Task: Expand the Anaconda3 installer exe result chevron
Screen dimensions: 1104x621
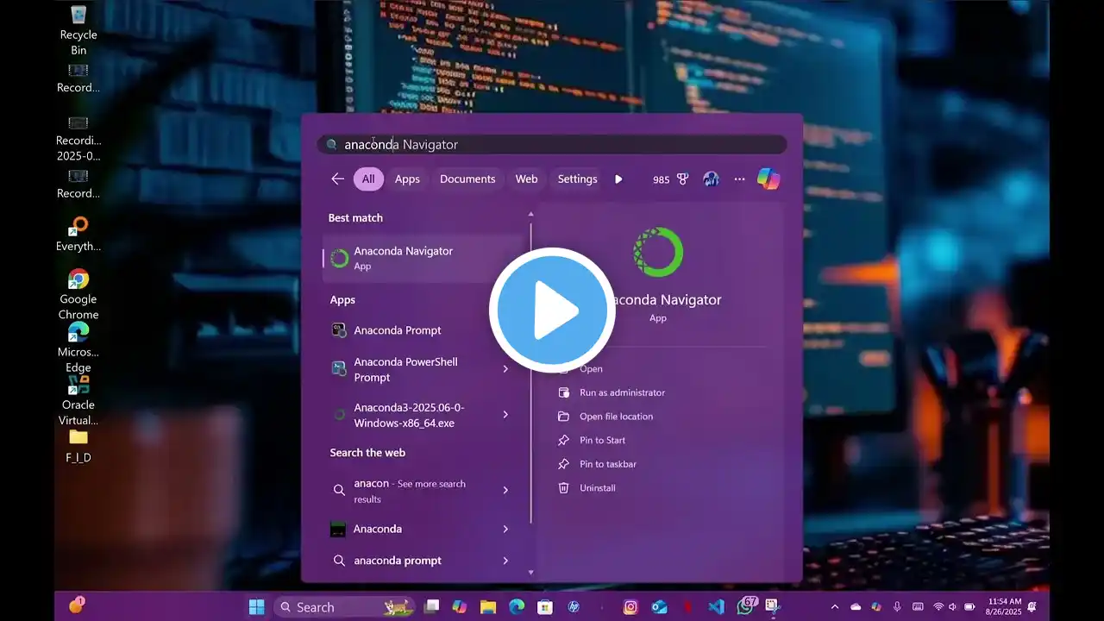Action: pos(505,415)
